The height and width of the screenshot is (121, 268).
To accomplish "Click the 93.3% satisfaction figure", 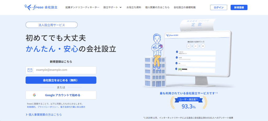I will point(188,106).
